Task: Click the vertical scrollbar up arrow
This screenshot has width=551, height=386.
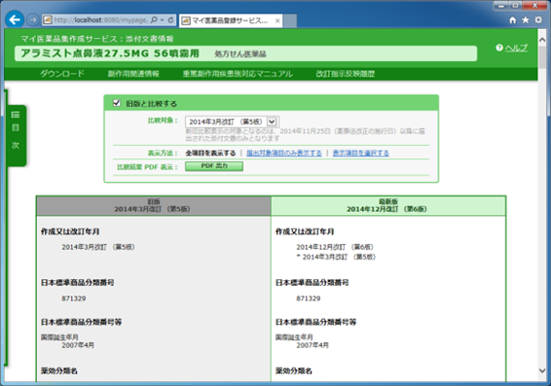Action: click(542, 40)
